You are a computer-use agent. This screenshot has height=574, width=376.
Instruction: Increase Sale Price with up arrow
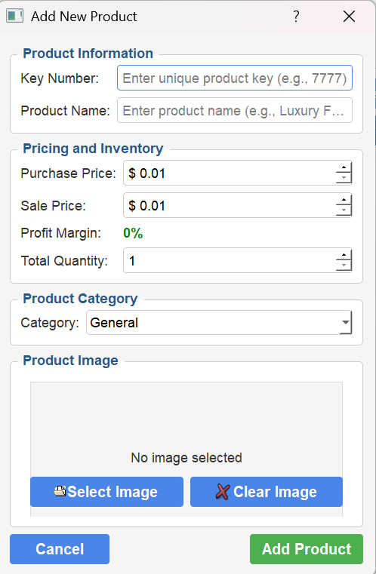click(x=344, y=200)
